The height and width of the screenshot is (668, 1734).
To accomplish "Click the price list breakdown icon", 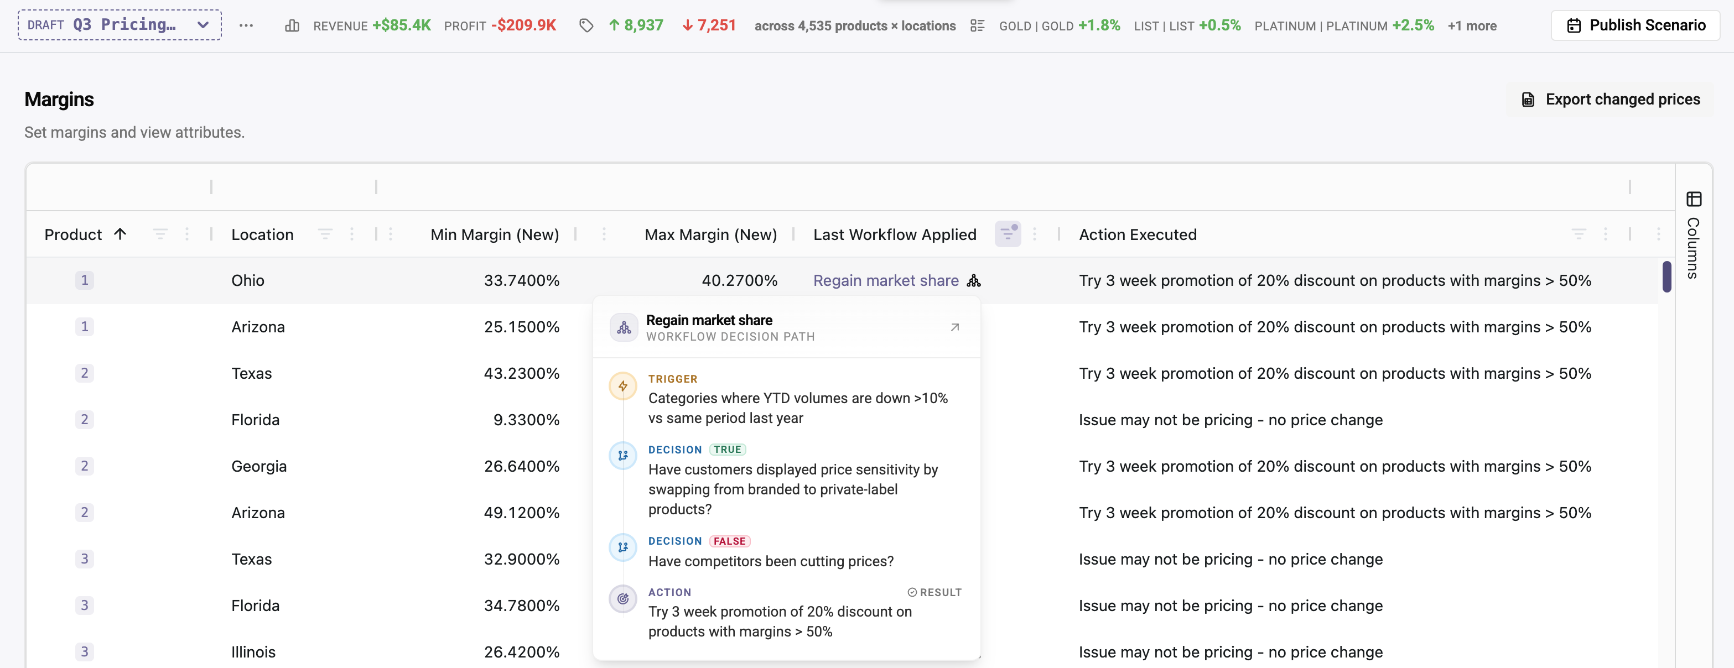I will 978,25.
